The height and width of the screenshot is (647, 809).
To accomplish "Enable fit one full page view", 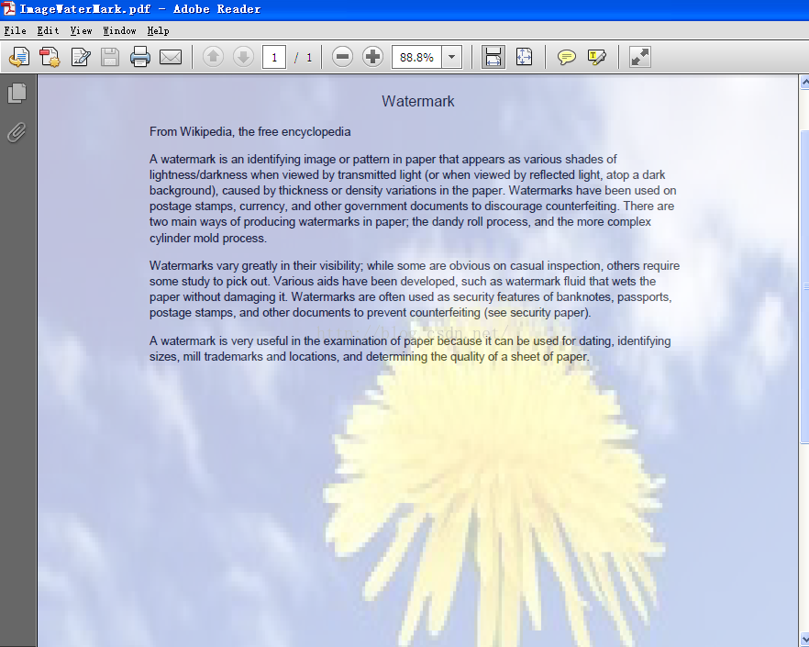I will 524,57.
